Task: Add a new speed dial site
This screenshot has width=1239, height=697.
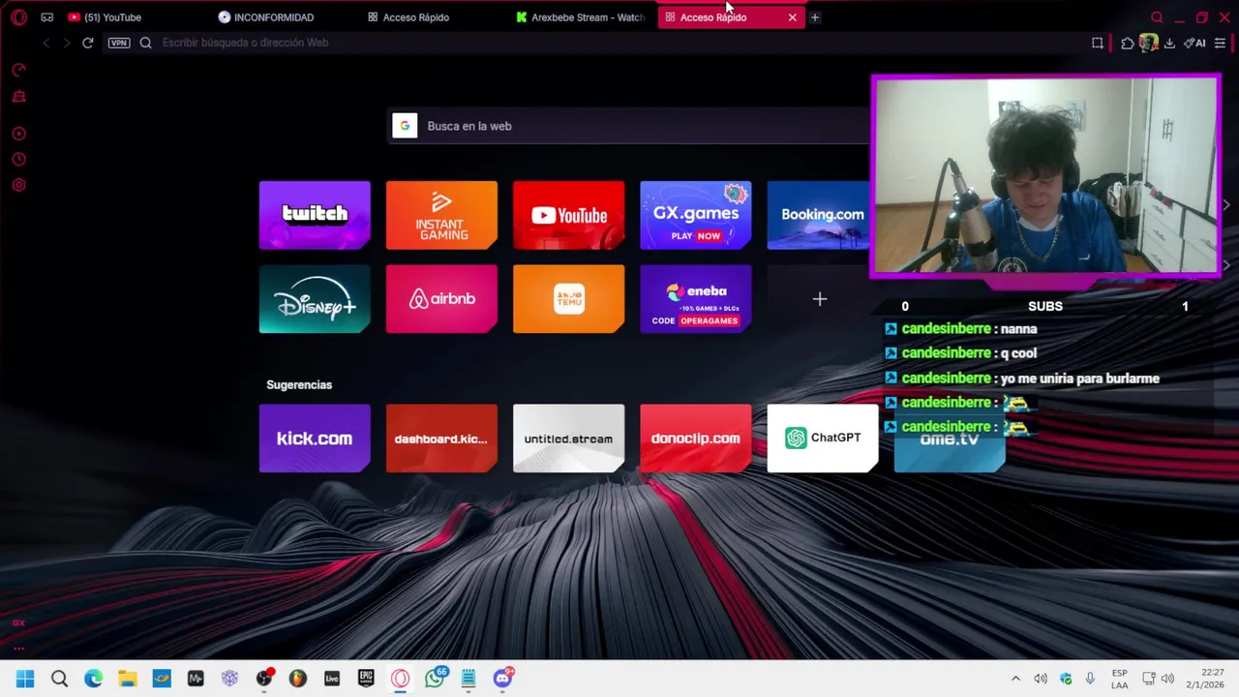Action: 820,299
